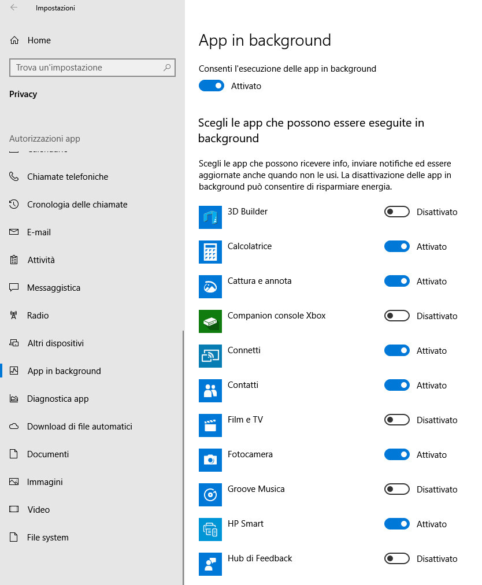Click the Fotocamera app icon
Viewport: 482px width, 585px height.
pyautogui.click(x=210, y=460)
